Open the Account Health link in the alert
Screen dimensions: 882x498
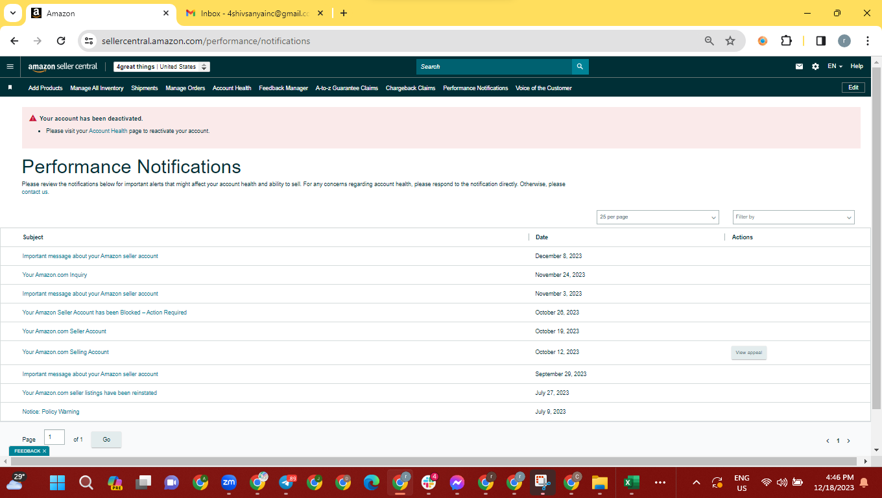click(108, 131)
